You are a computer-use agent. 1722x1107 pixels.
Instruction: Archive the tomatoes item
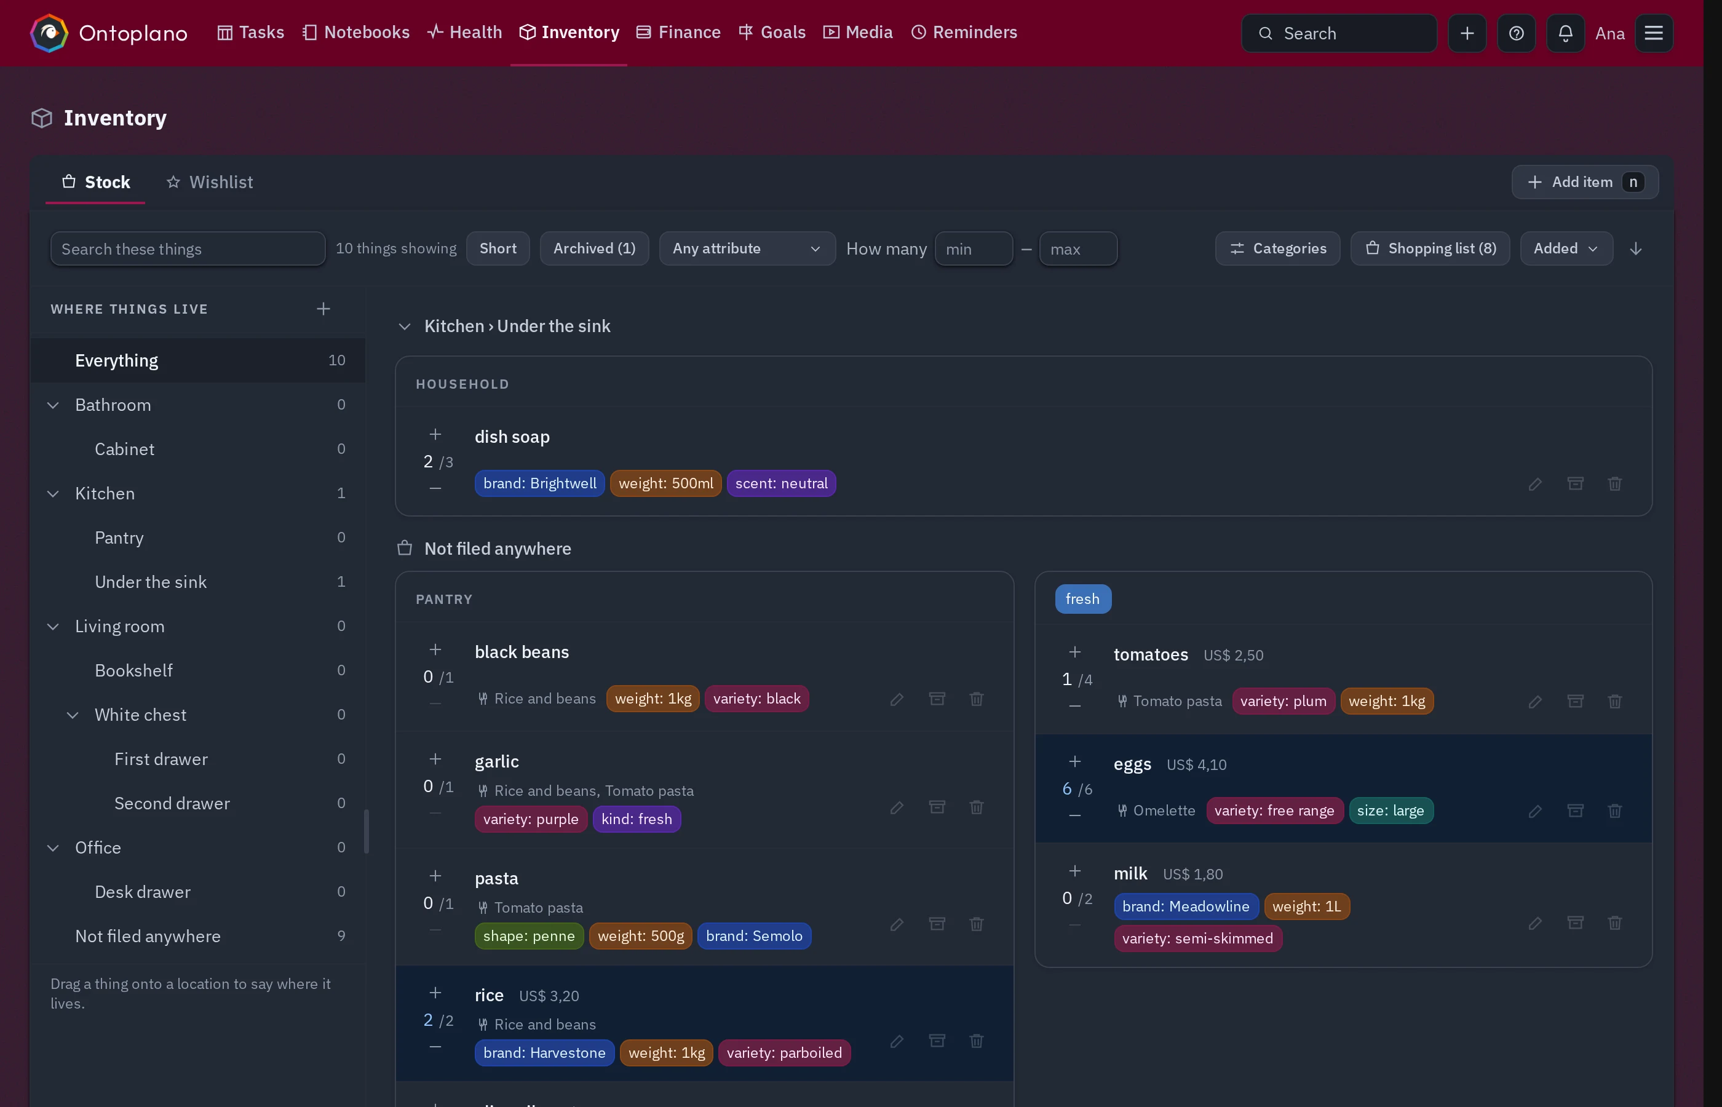[1576, 701]
